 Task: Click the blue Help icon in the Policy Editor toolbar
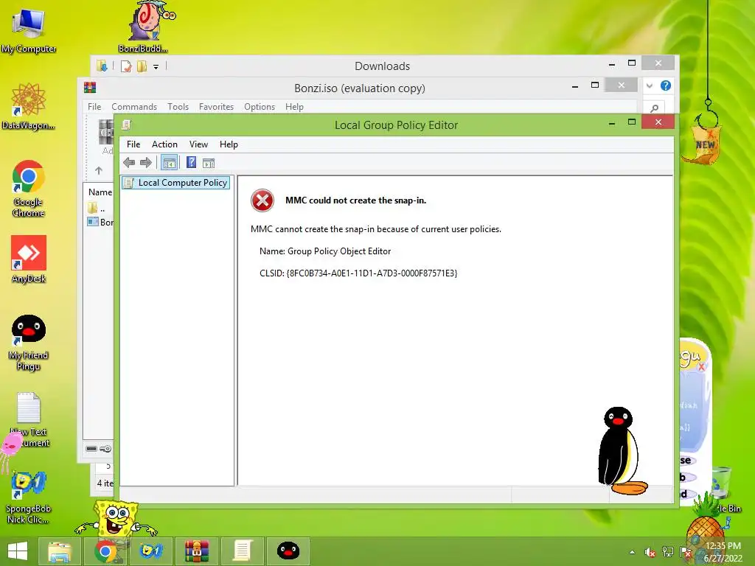tap(191, 163)
